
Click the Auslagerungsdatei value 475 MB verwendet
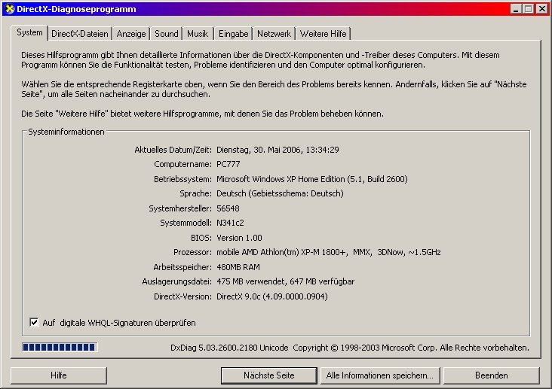285,281
